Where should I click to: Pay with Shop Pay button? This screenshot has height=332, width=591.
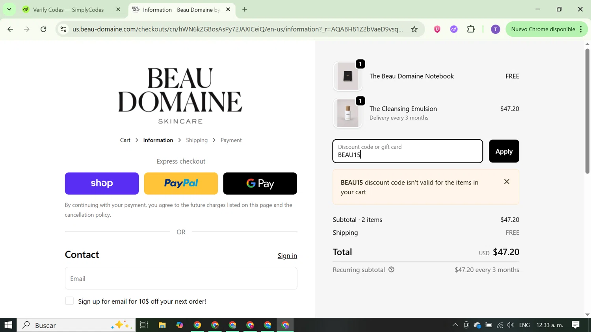pos(102,183)
